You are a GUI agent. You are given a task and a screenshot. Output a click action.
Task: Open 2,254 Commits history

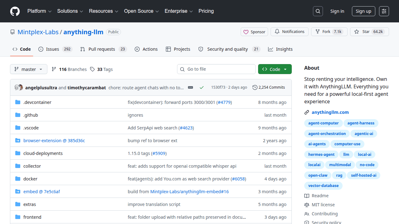coord(269,87)
